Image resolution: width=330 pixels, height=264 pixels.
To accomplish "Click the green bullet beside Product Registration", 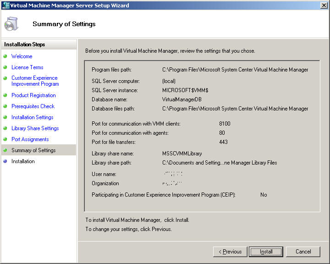I will (5, 95).
